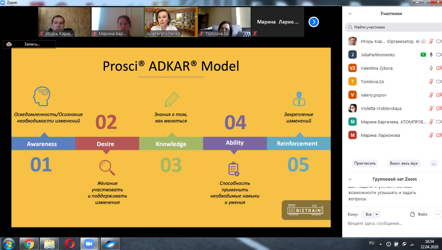Click green screen-share icon for JuliaParkhomenko

click(424, 54)
